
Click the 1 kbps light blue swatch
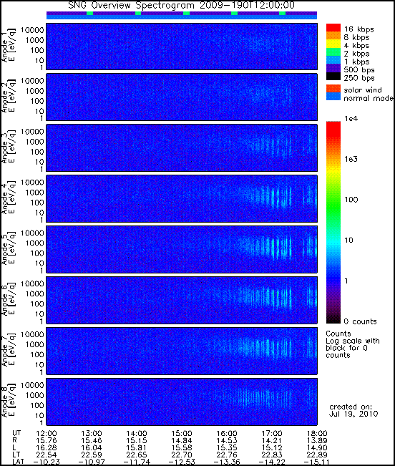pos(333,59)
